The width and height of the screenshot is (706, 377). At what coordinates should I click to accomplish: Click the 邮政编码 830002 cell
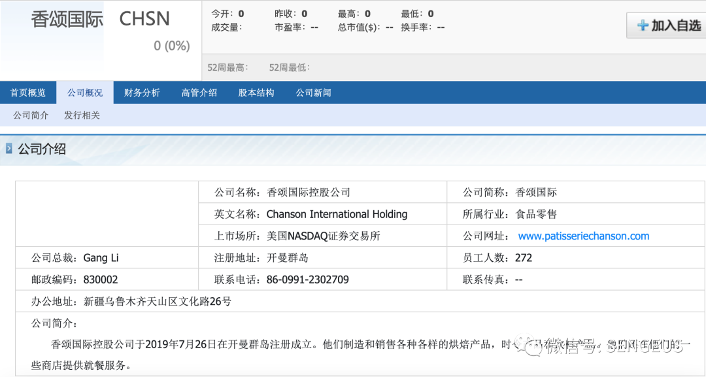click(107, 279)
